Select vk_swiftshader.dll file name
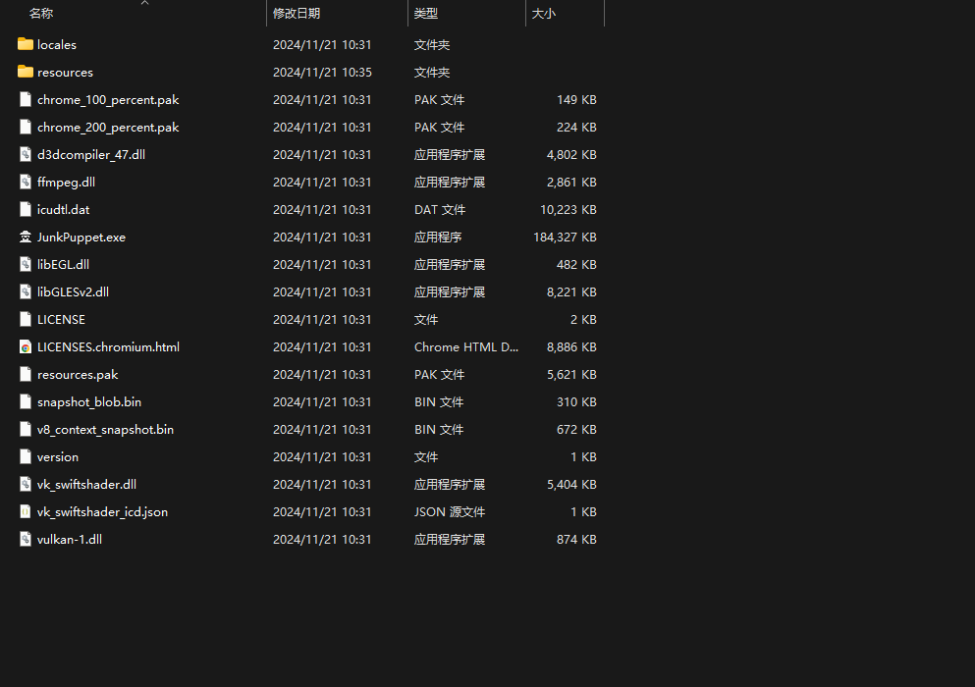This screenshot has height=687, width=975. pos(86,484)
